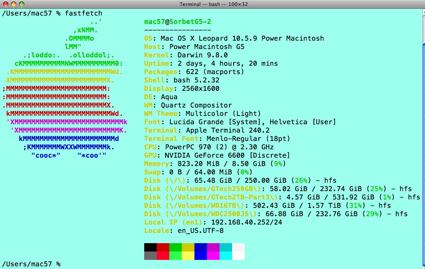This screenshot has height=269, width=425.
Task: Click the mac57@SorbetG5-2 header text
Action: [x=178, y=22]
